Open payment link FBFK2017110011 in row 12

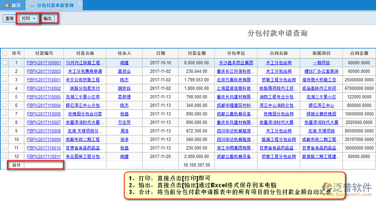(x=44, y=156)
